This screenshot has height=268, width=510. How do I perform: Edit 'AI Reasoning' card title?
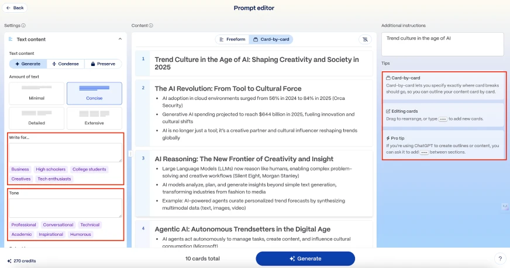[244, 159]
